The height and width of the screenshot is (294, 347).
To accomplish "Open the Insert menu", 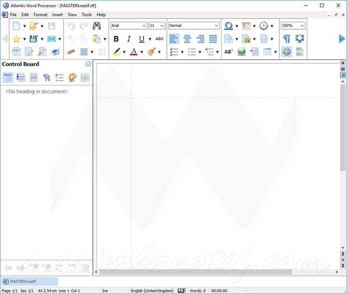I will click(57, 15).
